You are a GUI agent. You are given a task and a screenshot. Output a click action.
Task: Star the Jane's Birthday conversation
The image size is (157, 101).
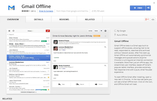click(105, 36)
